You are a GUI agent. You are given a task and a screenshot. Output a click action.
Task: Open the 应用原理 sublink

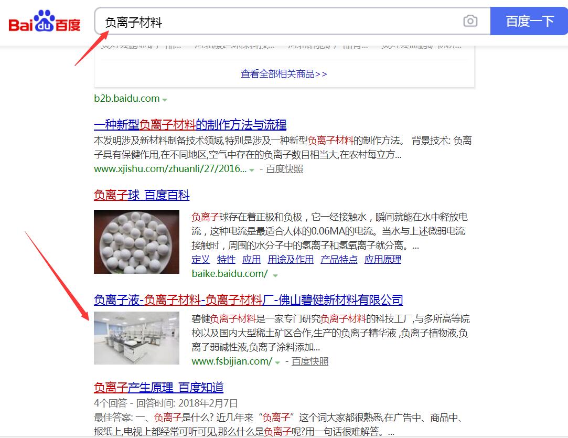(x=383, y=260)
